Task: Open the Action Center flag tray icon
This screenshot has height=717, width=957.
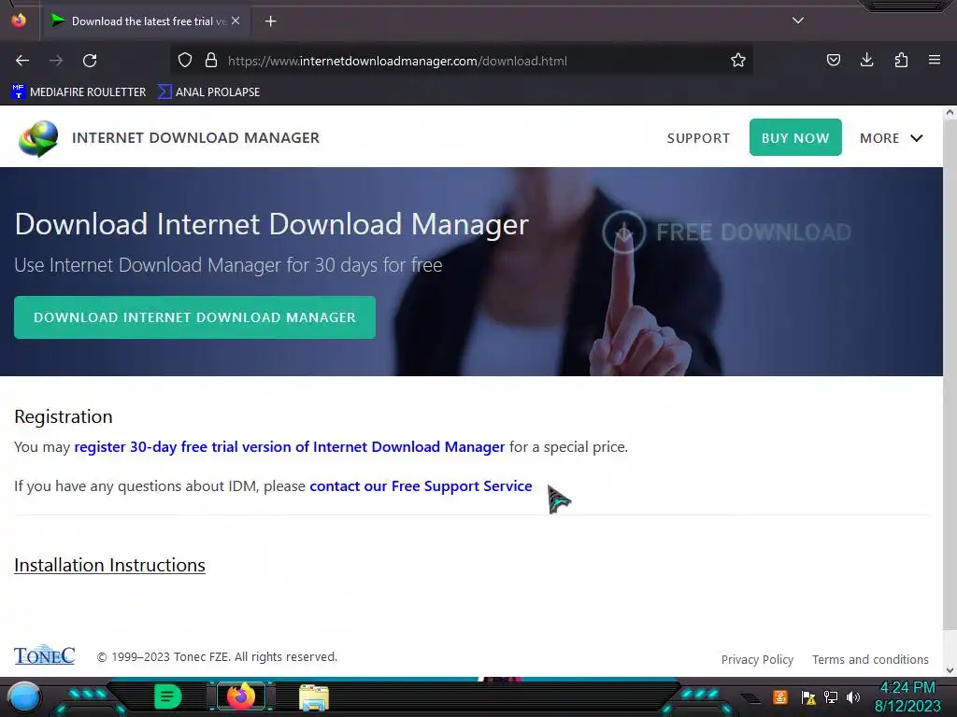Action: pos(807,697)
